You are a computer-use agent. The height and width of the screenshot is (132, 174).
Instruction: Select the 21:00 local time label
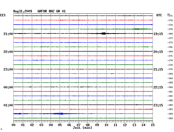click(x=8, y=34)
